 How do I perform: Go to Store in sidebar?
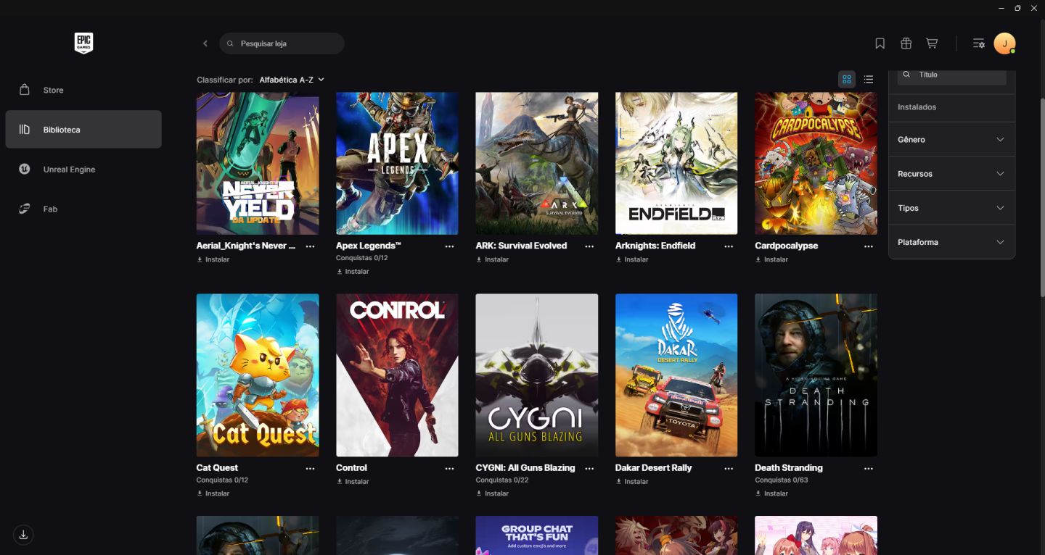(83, 90)
